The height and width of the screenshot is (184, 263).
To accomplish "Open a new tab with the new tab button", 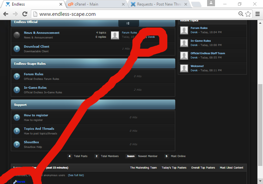I will 196,4.
